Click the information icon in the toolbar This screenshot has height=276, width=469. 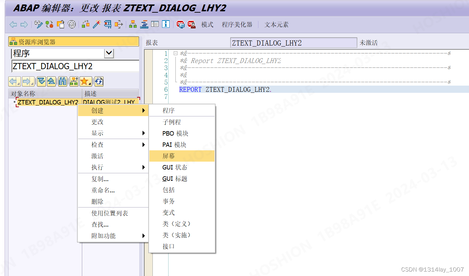tap(165, 24)
